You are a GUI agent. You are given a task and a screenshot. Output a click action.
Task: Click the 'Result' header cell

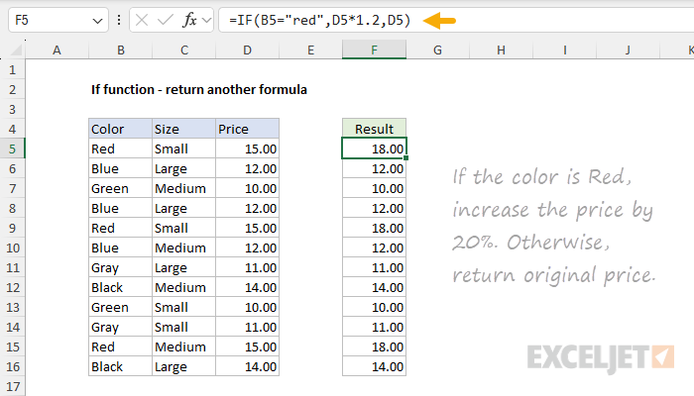tap(374, 129)
